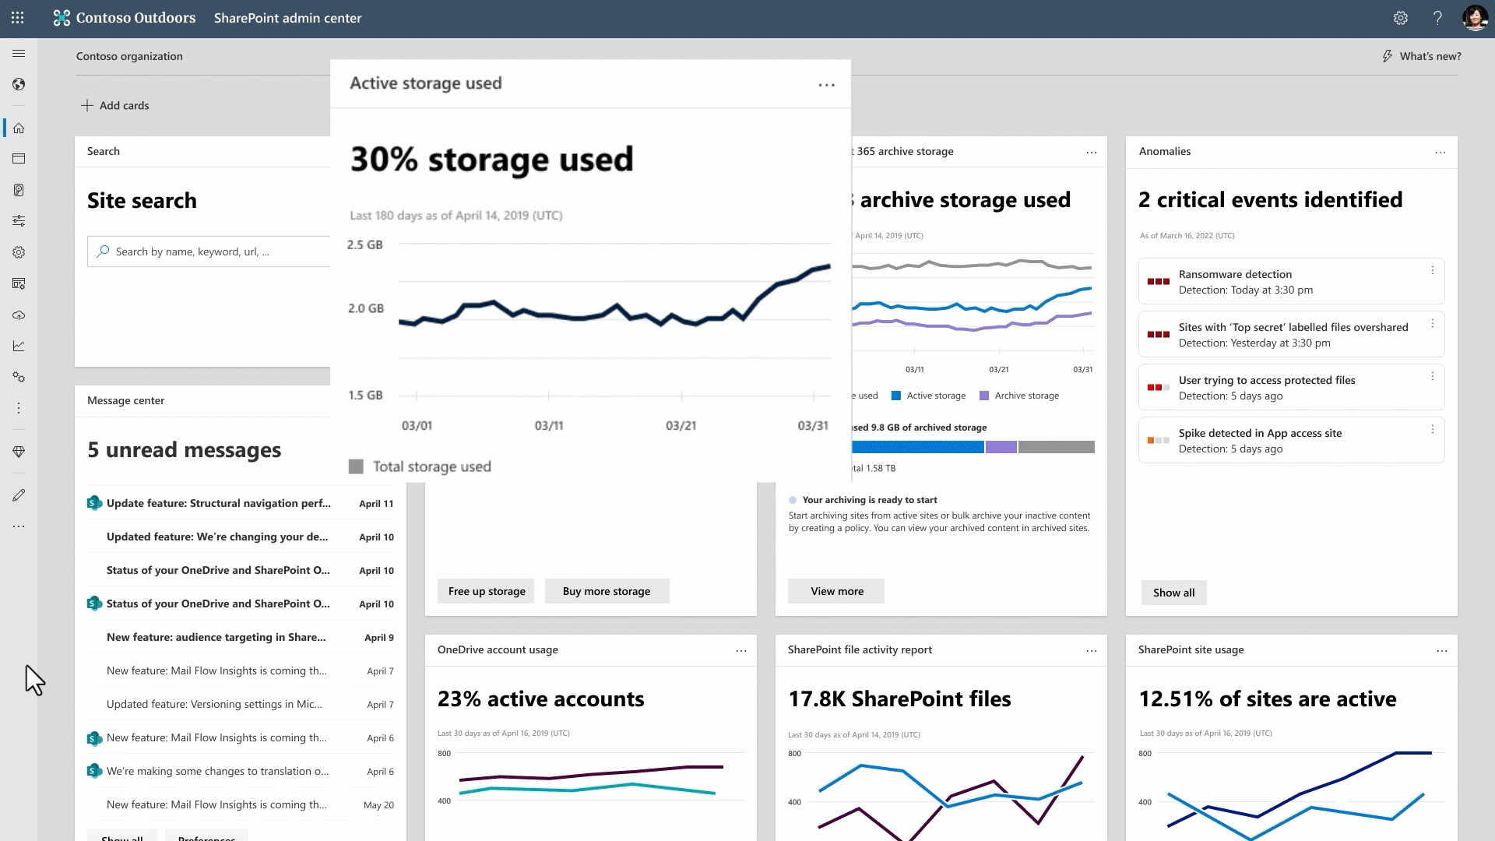1495x841 pixels.
Task: Open the Sites window icon in sidebar
Action: click(19, 159)
